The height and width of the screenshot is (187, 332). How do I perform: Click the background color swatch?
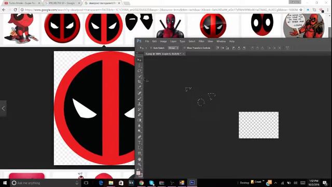coord(141,176)
